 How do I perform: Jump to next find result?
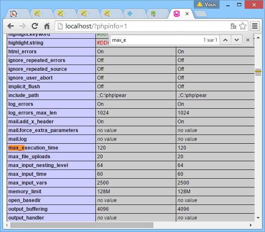coord(236,40)
